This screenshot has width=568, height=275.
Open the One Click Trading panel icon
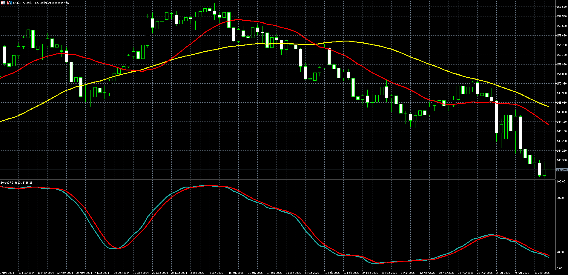(x=9, y=3)
